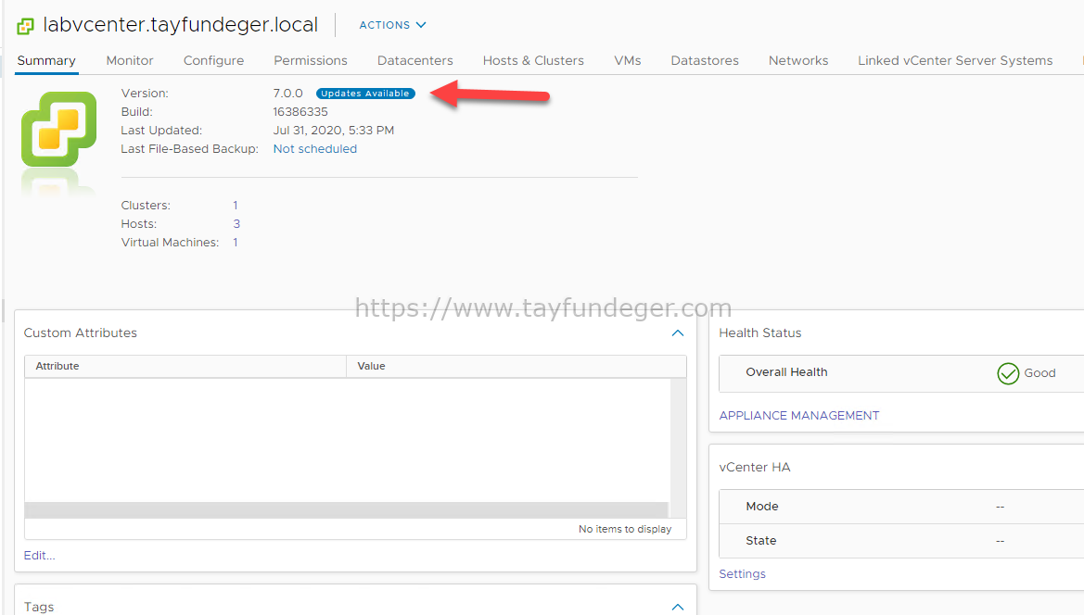This screenshot has width=1084, height=615.
Task: Click the vCenter icon beside labvcenter title
Action: [26, 26]
